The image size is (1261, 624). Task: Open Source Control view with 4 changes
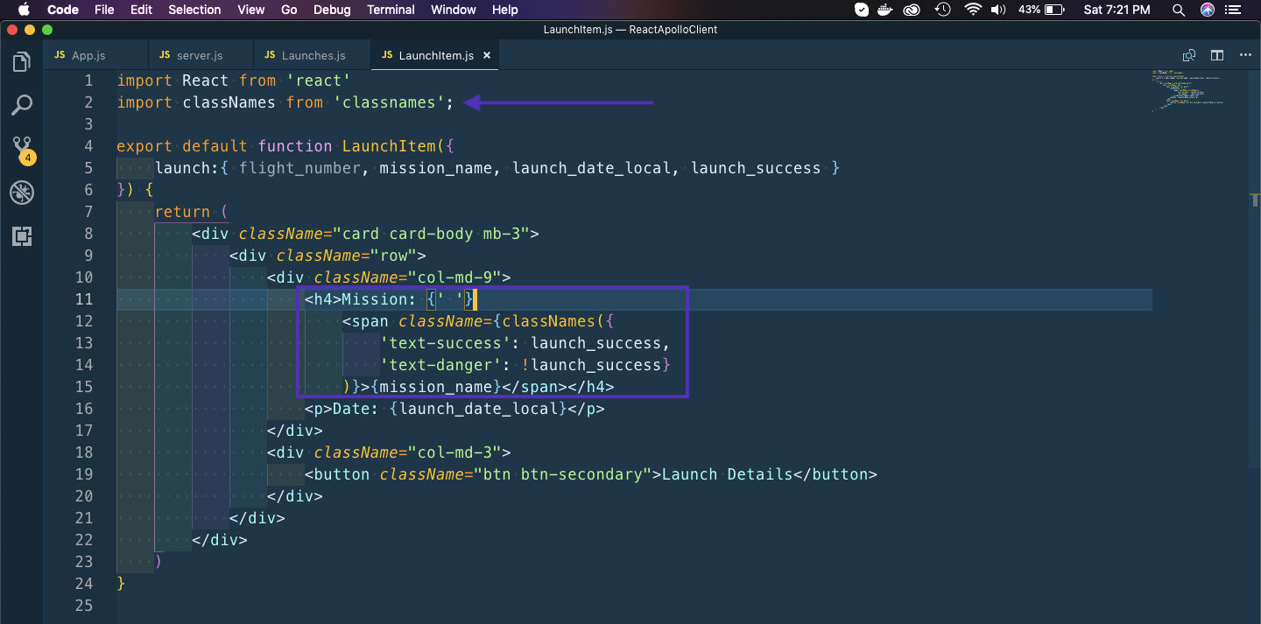coord(22,150)
